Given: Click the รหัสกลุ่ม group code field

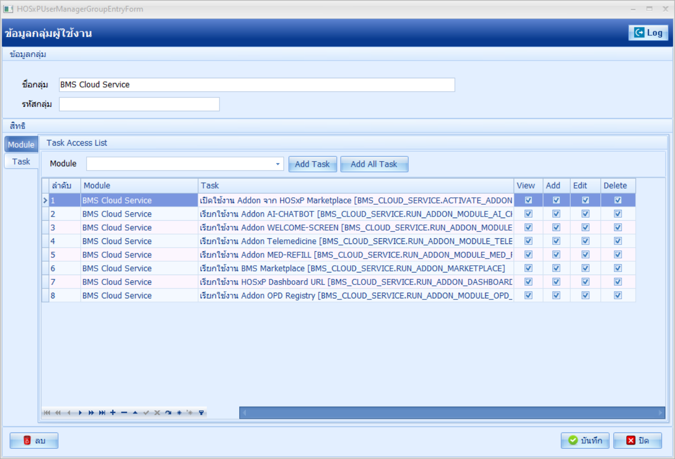Looking at the screenshot, I should pyautogui.click(x=139, y=104).
